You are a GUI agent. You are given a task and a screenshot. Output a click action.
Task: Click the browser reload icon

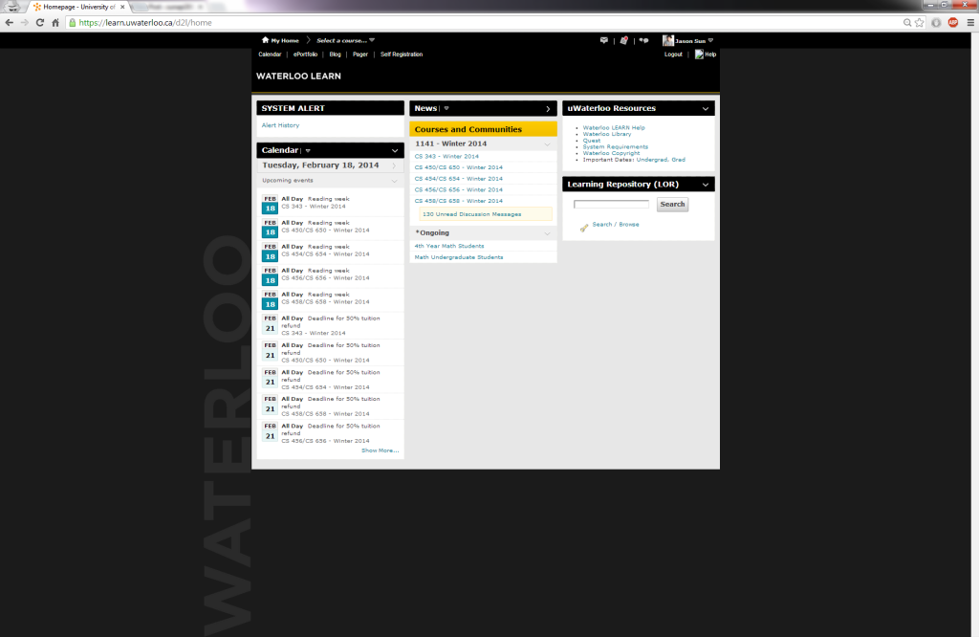coord(40,22)
